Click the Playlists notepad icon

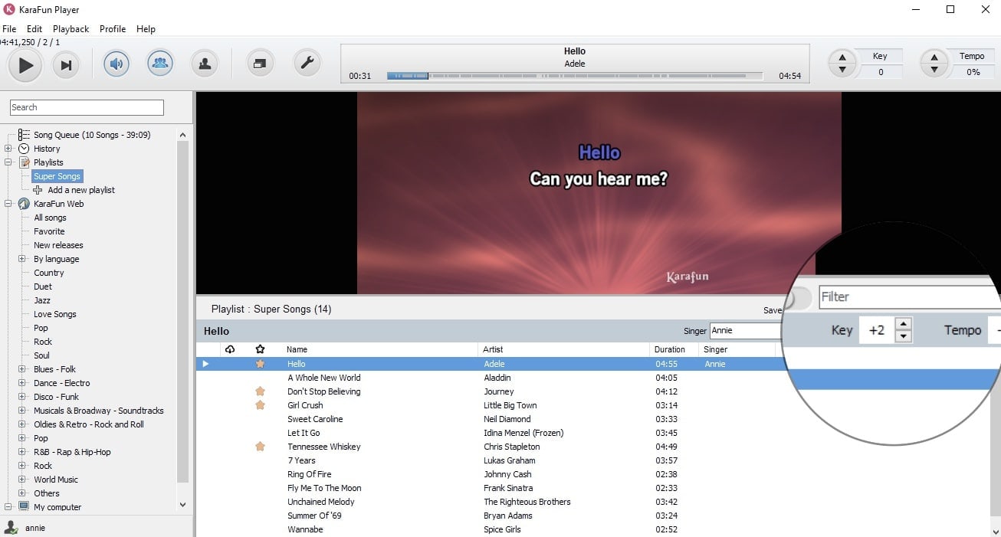point(24,162)
